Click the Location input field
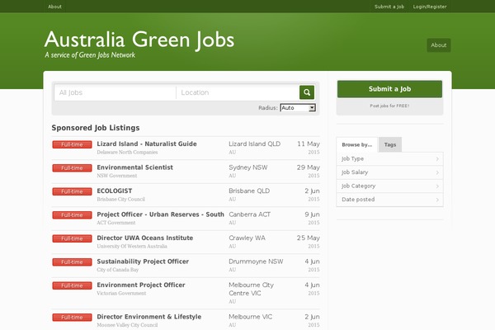Viewport: 495px width, 330px height. [x=238, y=92]
